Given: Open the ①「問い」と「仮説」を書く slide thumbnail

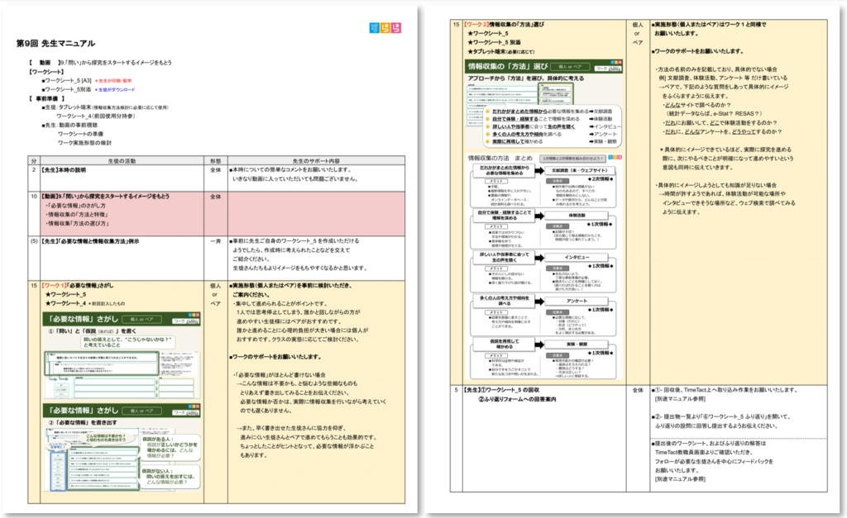Looking at the screenshot, I should pyautogui.click(x=122, y=355).
